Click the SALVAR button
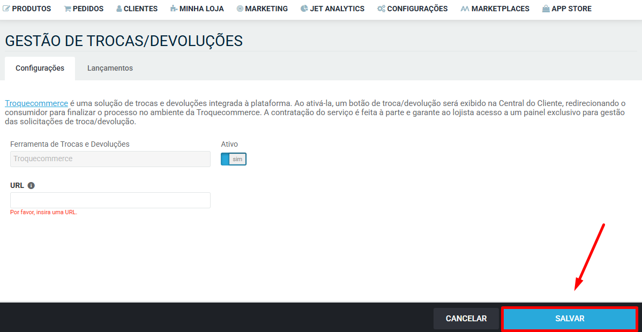 [x=570, y=319]
